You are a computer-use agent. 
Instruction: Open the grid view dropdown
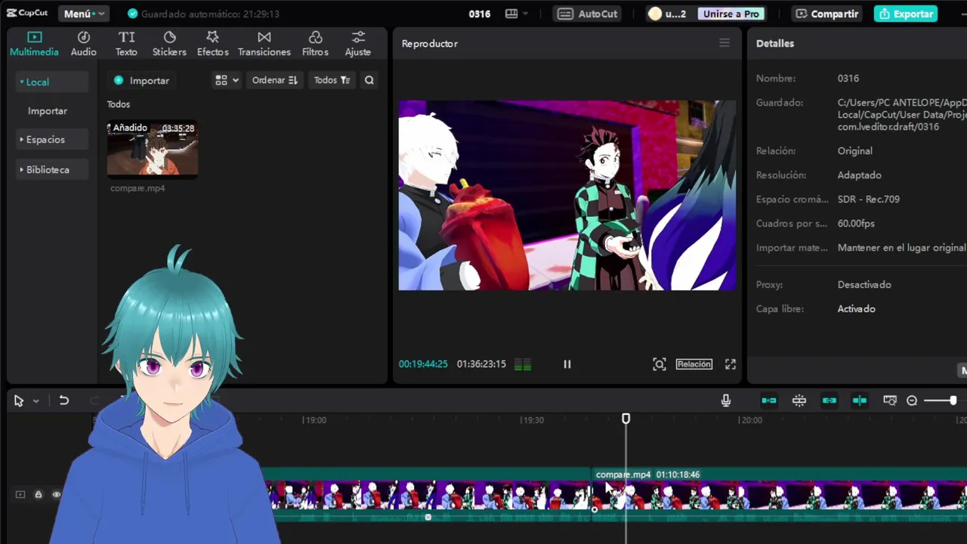click(x=227, y=80)
